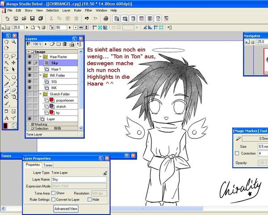Click the flip horizontally icon
Image resolution: width=268 pixels, height=215 pixels.
coord(81,28)
